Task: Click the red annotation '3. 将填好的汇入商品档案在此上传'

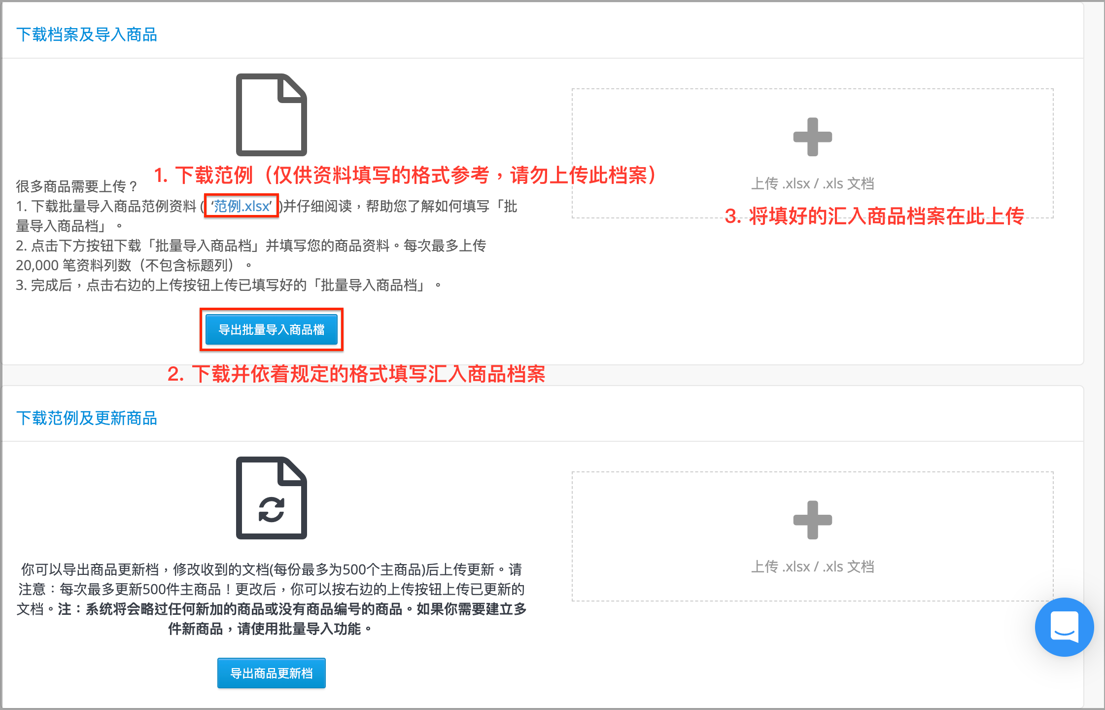Action: pyautogui.click(x=874, y=216)
